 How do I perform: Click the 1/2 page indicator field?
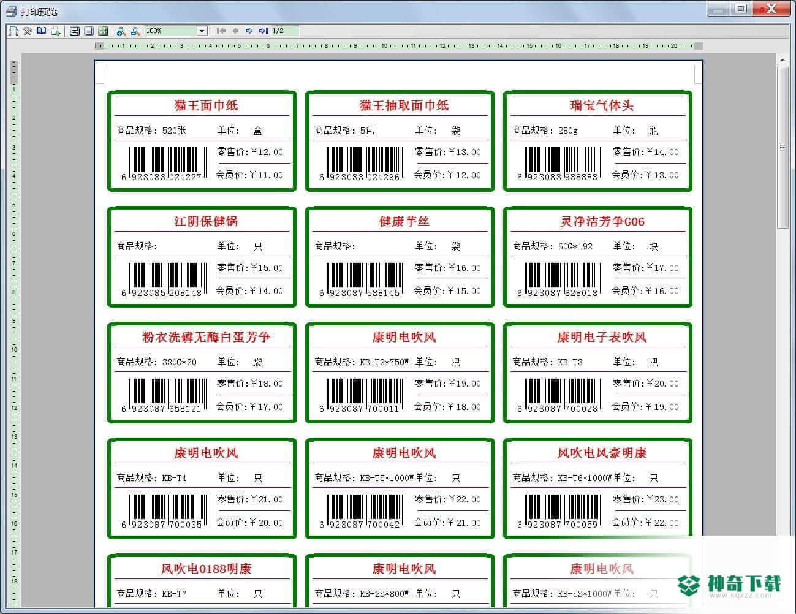tap(285, 31)
